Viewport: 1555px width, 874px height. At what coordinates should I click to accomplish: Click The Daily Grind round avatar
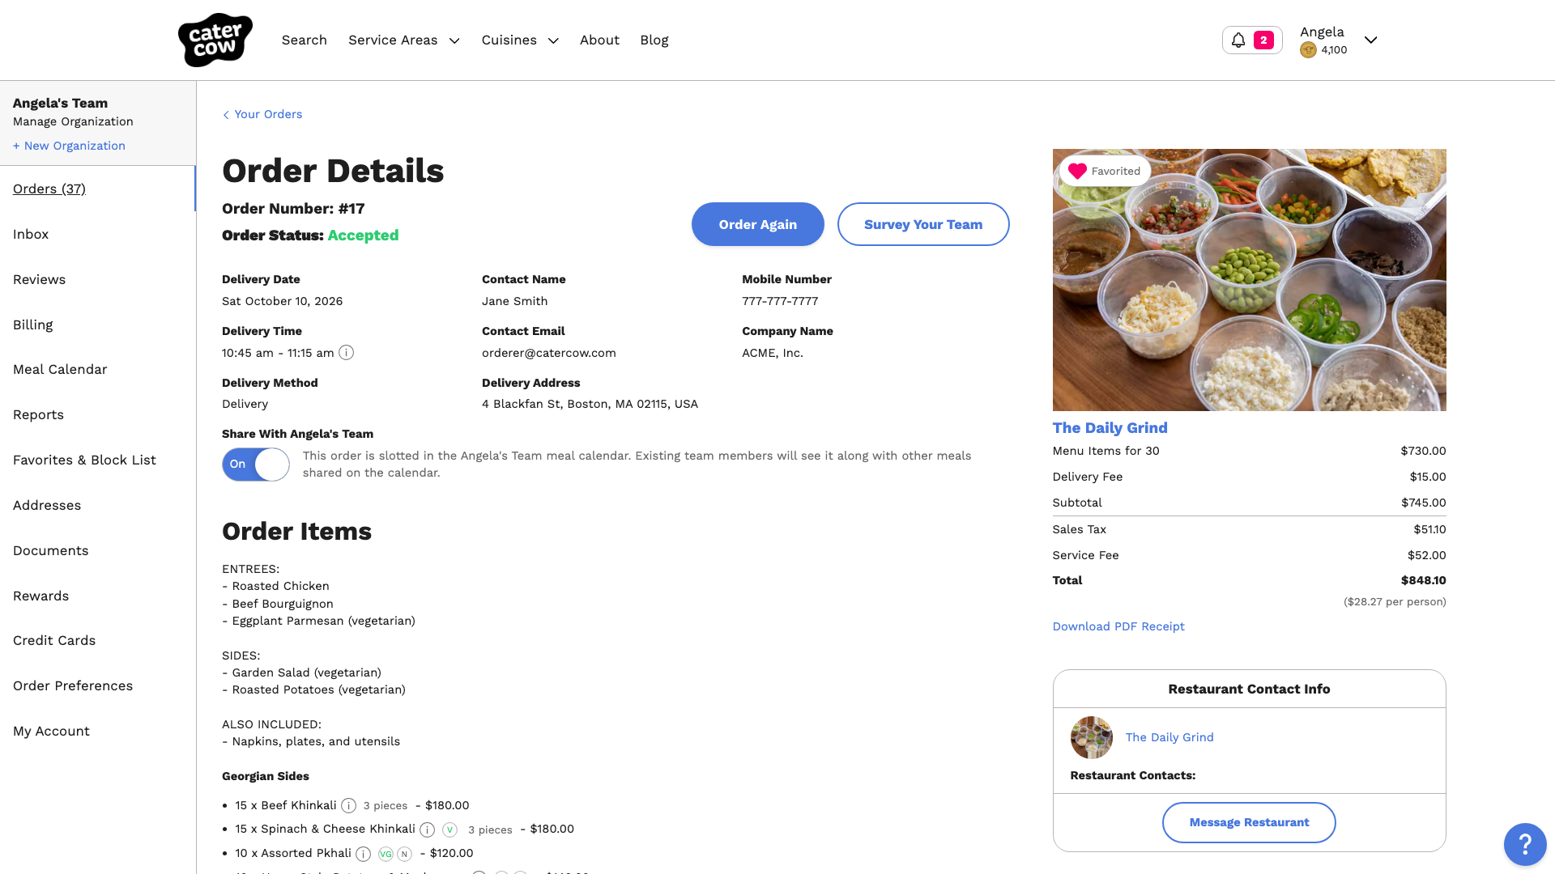1092,737
